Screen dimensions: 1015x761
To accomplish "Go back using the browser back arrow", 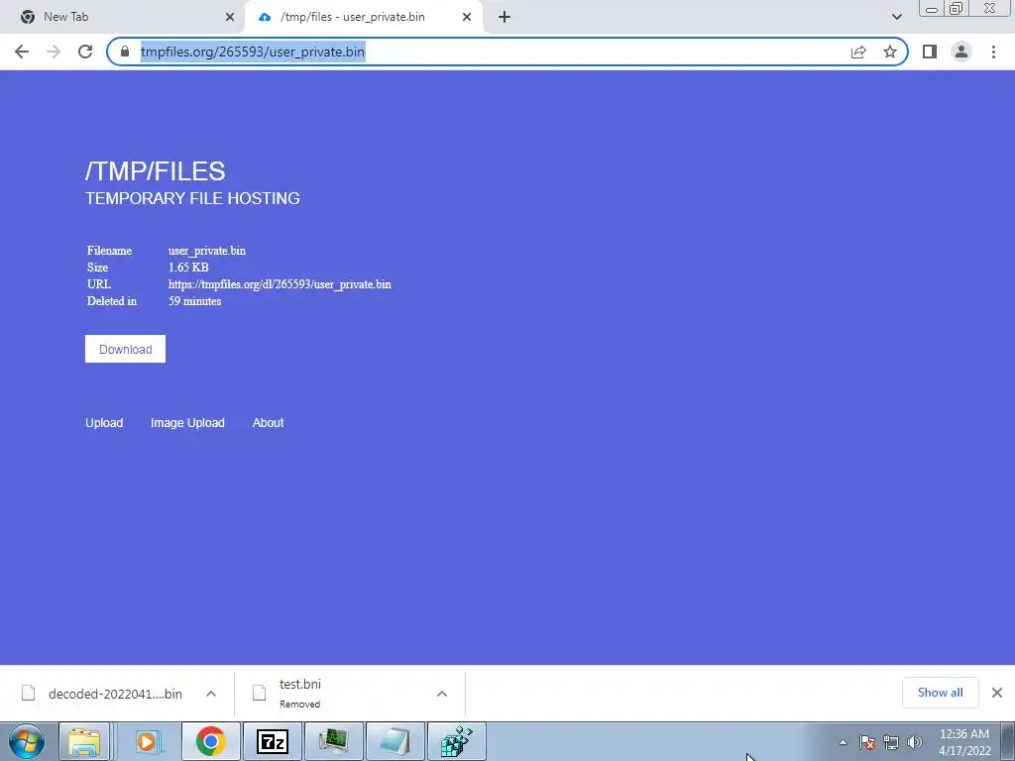I will 22,52.
